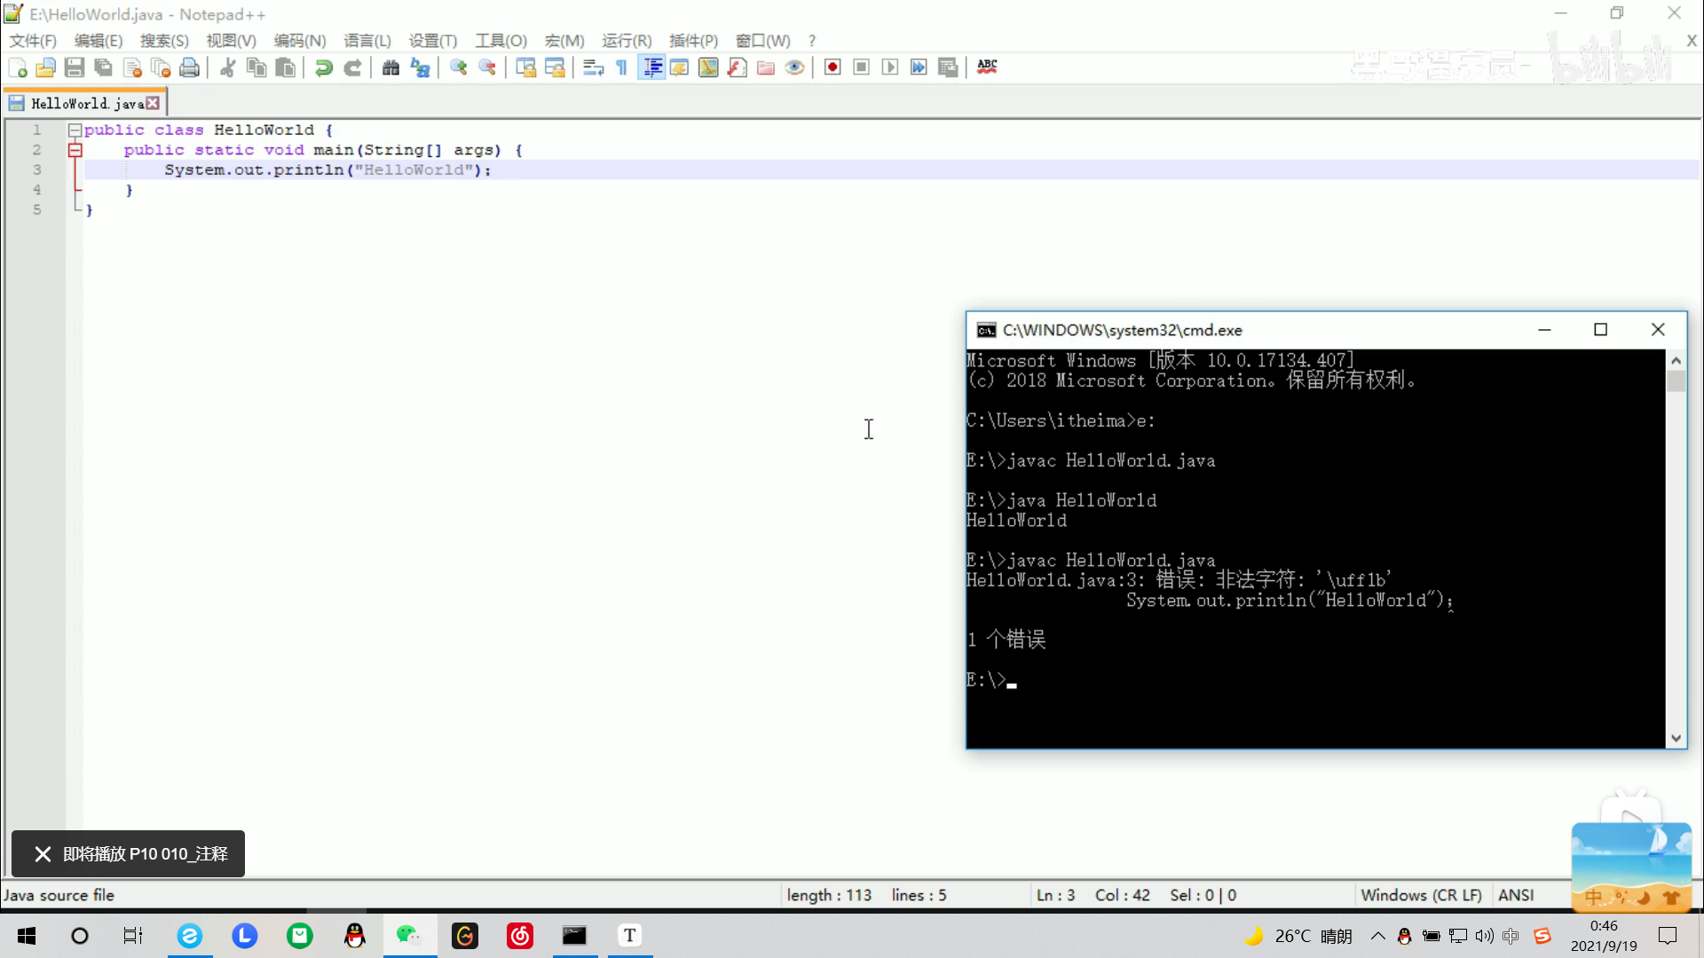Click the Copy toolbar icon

click(x=256, y=67)
